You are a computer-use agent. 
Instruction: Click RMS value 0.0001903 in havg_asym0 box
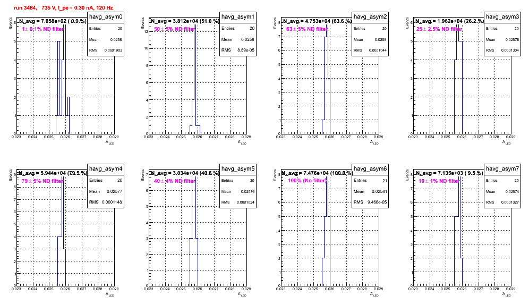[113, 50]
